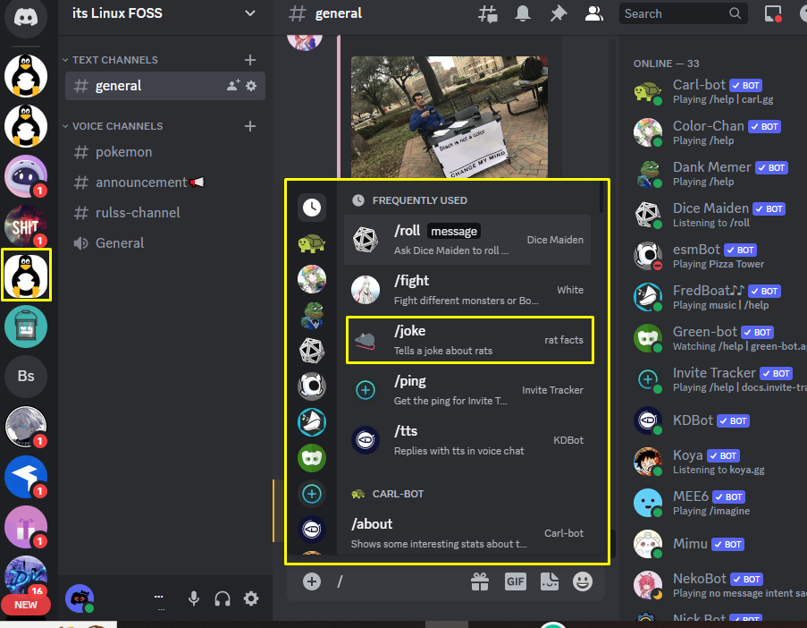Toggle the member list icon

tap(593, 14)
